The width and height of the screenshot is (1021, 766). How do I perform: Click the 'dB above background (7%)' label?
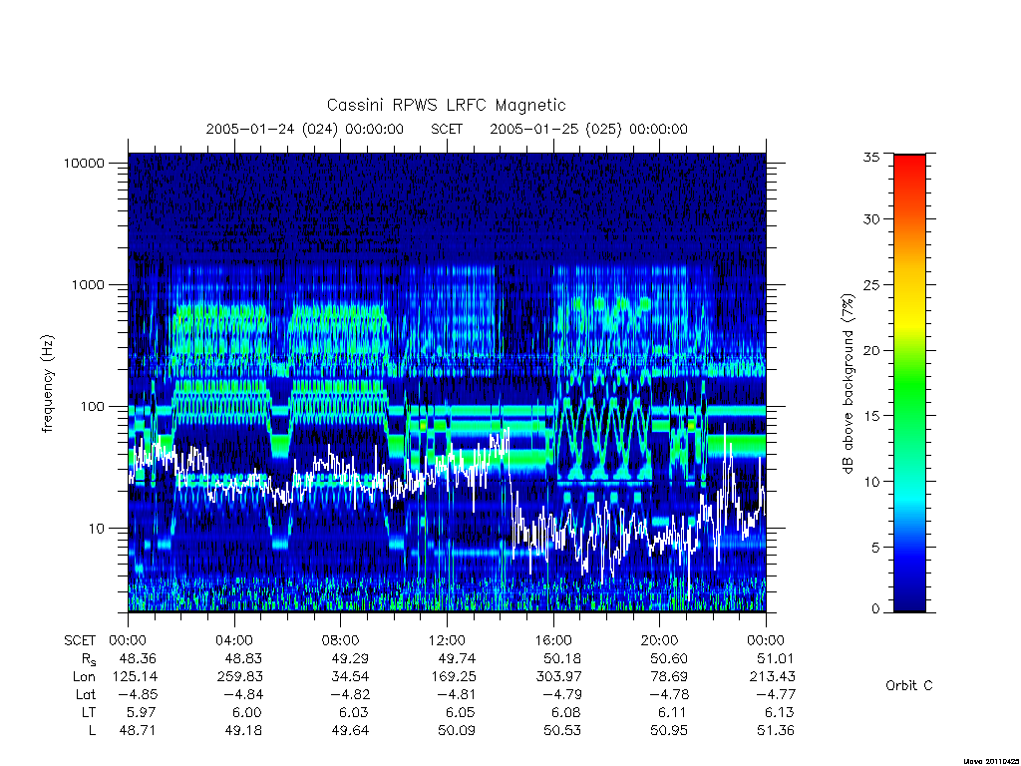click(x=848, y=383)
